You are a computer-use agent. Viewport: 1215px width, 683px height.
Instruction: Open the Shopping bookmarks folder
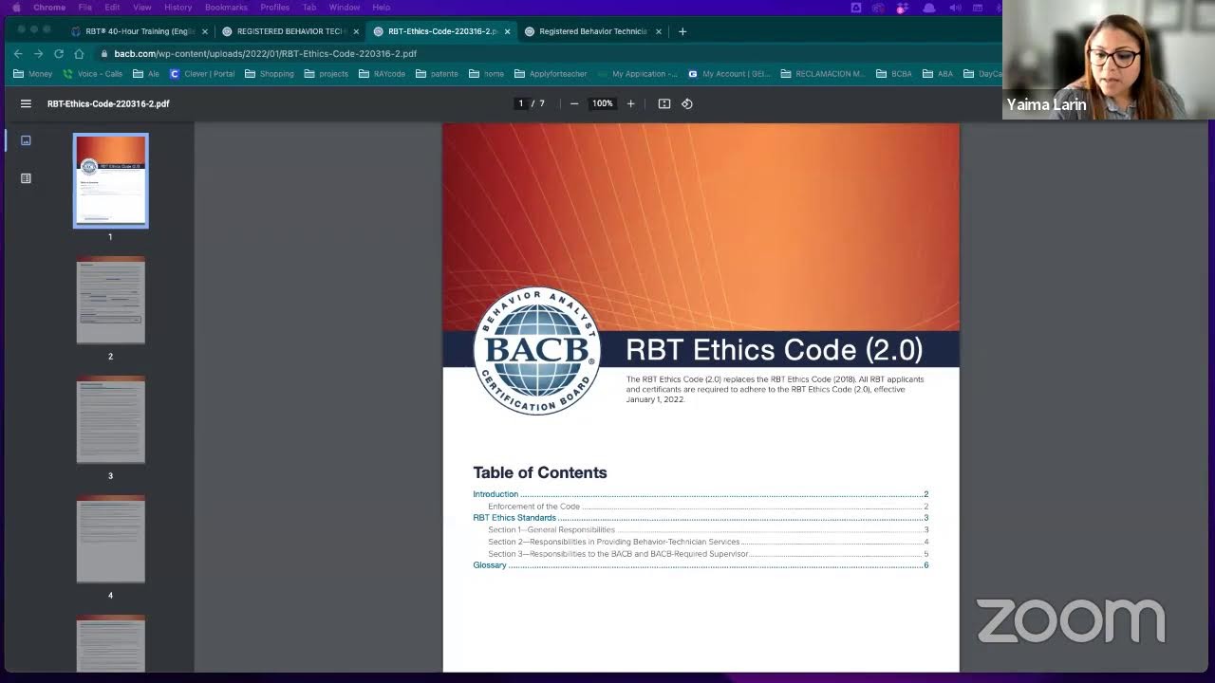270,74
